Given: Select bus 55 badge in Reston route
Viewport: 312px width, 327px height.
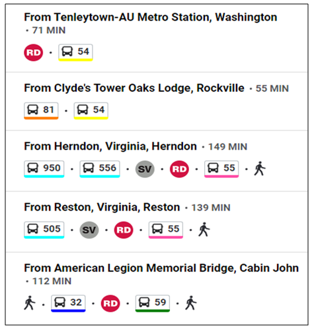Looking at the screenshot, I should [x=166, y=230].
